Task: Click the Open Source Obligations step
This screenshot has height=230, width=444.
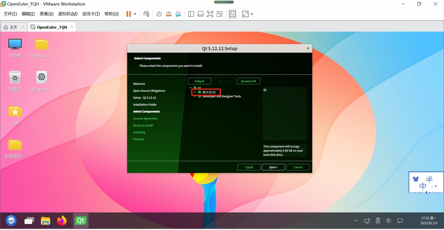Action: click(x=149, y=91)
